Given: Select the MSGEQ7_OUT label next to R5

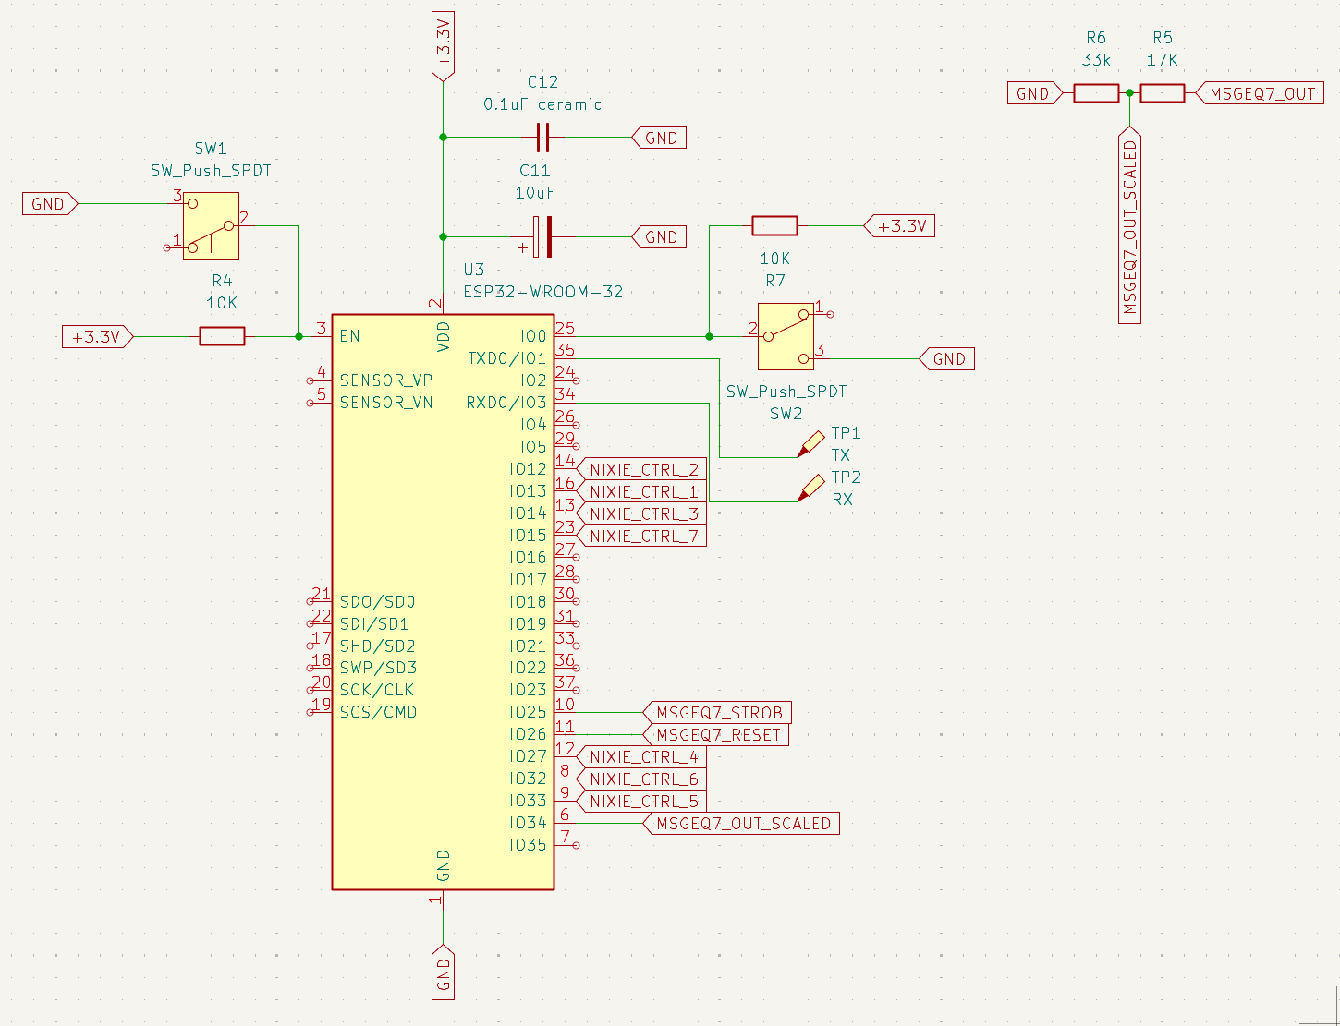Looking at the screenshot, I should [1261, 93].
